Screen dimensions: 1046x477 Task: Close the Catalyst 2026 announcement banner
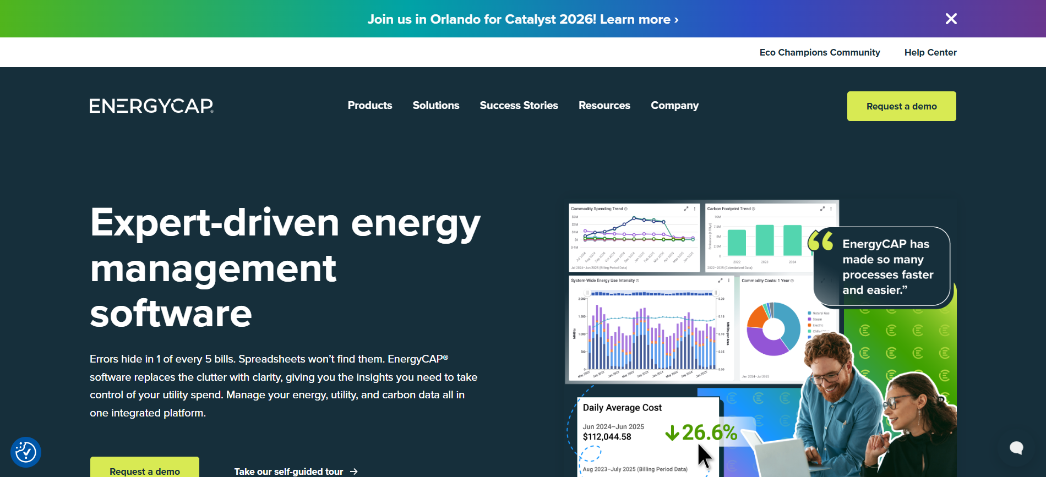pyautogui.click(x=951, y=19)
